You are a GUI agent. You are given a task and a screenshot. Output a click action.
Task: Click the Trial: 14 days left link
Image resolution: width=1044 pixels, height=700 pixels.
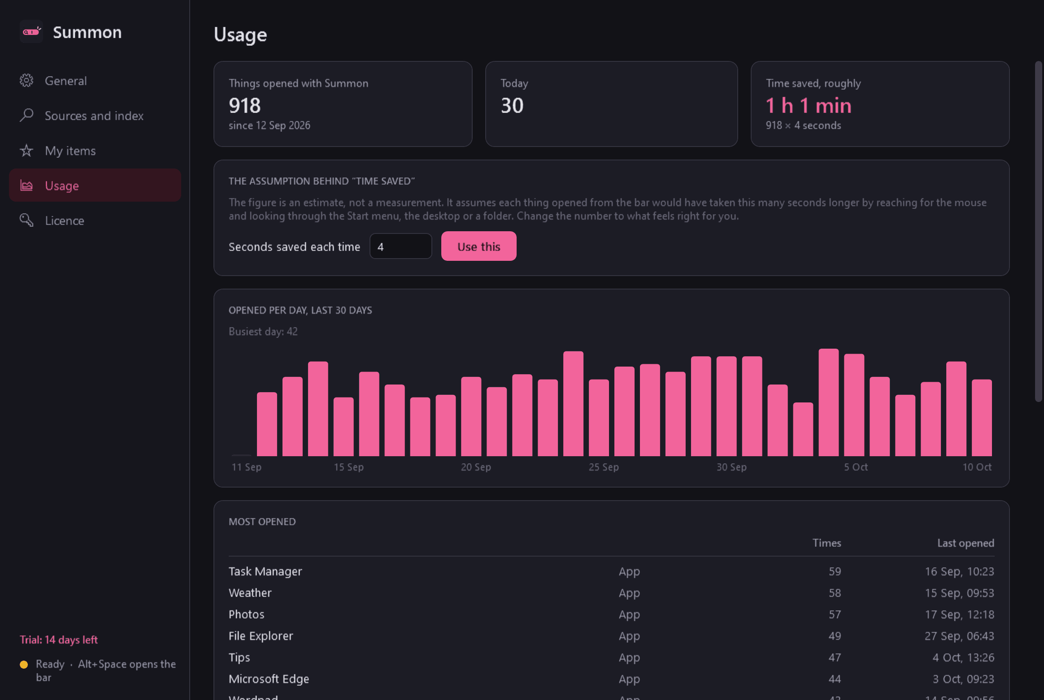tap(59, 640)
